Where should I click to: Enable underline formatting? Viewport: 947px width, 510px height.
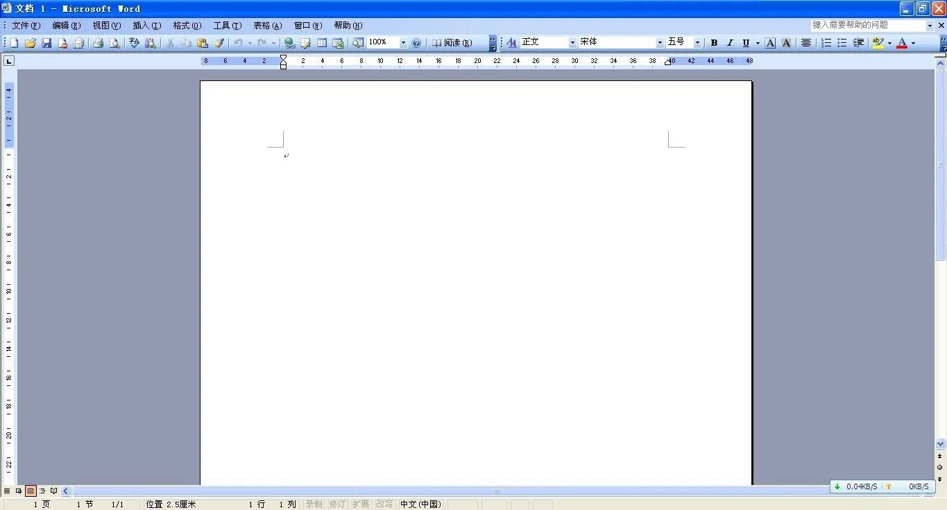pyautogui.click(x=744, y=42)
